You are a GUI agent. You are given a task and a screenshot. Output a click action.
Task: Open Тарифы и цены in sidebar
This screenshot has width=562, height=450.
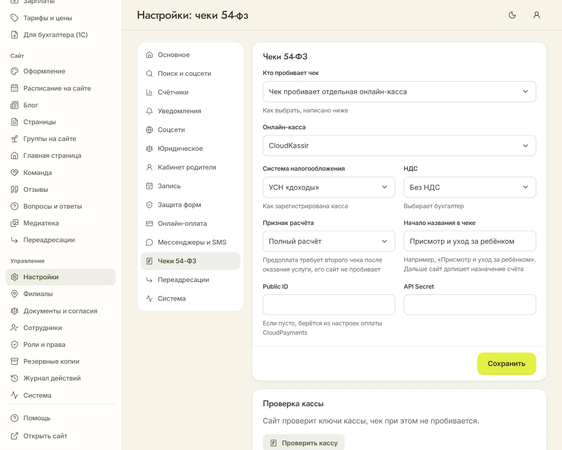(60, 18)
